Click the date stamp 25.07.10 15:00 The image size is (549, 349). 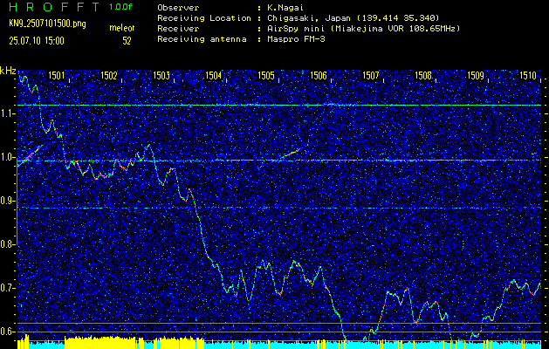coord(37,41)
